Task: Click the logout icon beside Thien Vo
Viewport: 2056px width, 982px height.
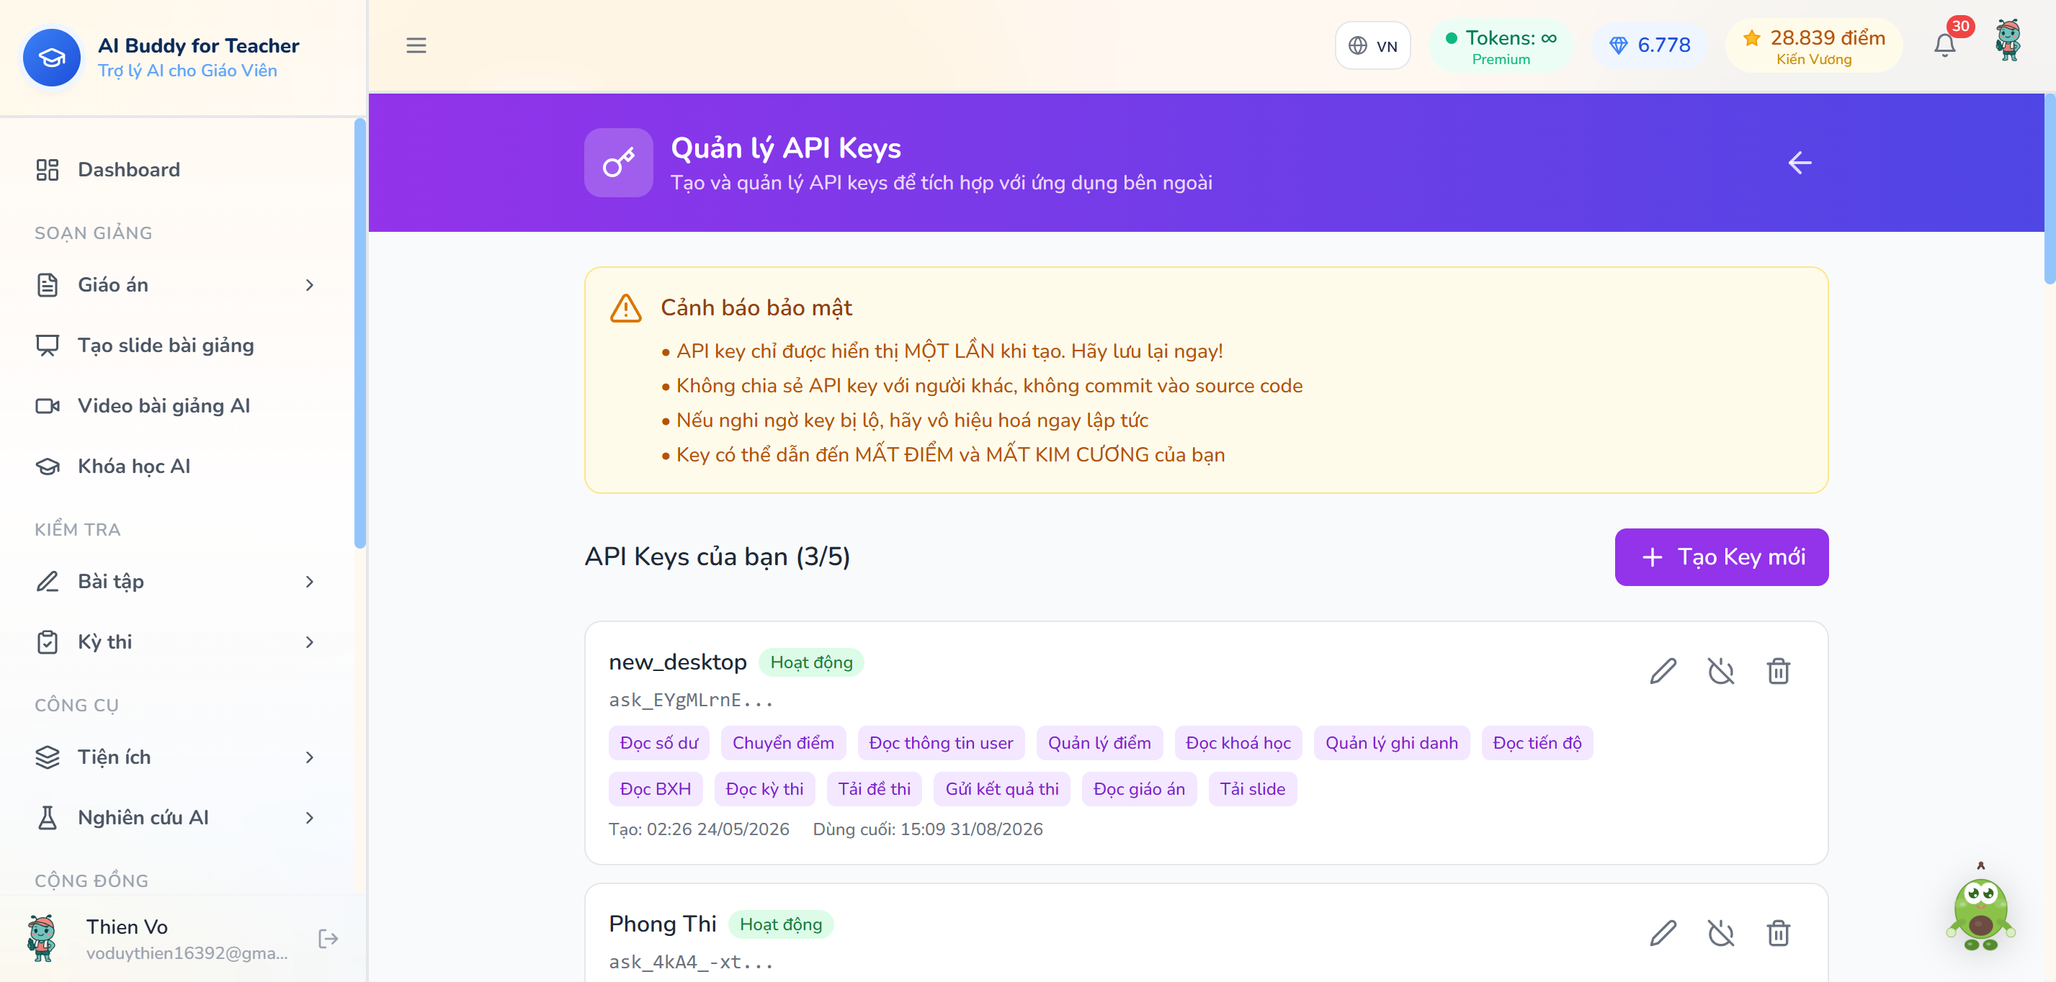Action: (x=328, y=938)
